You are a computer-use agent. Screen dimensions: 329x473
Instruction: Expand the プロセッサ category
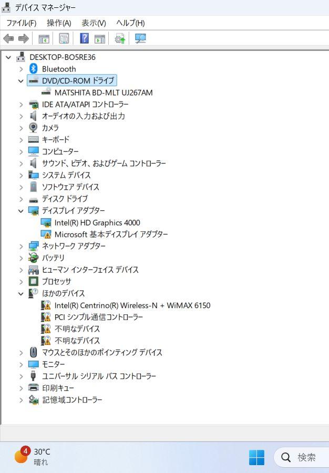click(21, 282)
